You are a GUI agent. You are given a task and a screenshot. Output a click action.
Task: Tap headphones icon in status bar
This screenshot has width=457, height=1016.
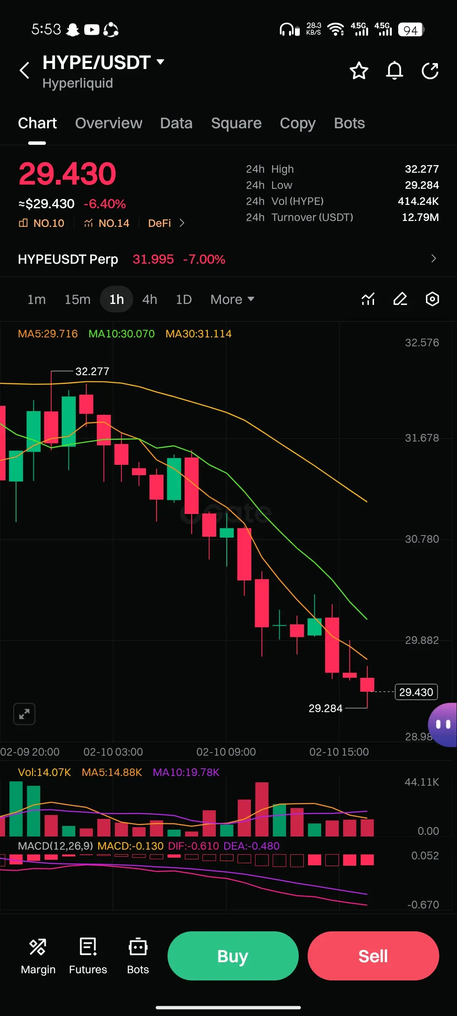[290, 30]
